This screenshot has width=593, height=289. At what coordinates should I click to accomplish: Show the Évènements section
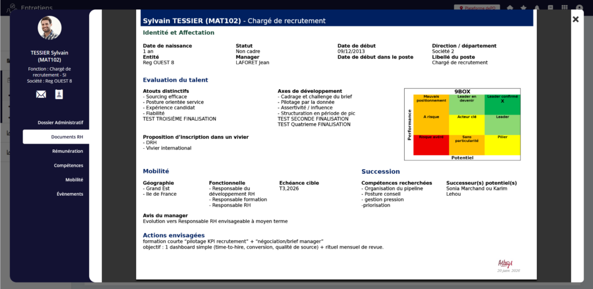(69, 194)
